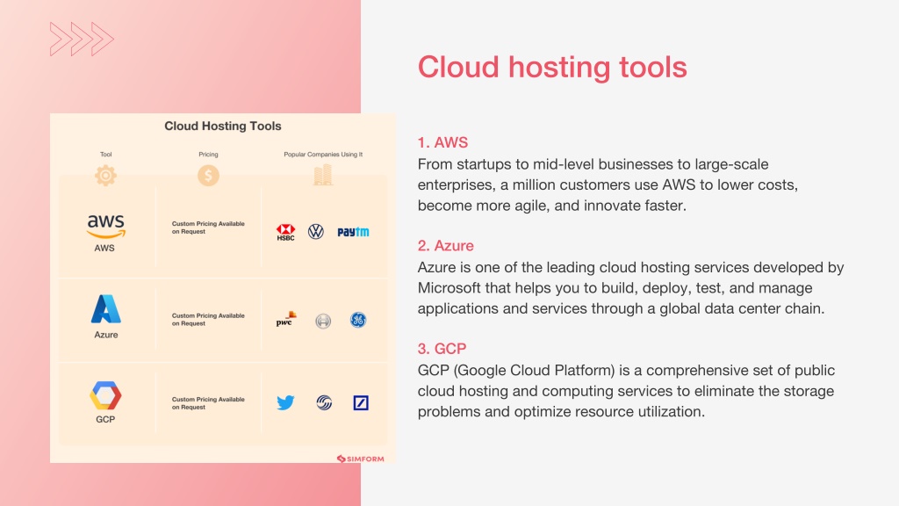Select the hexagonal GCP logo

(105, 396)
